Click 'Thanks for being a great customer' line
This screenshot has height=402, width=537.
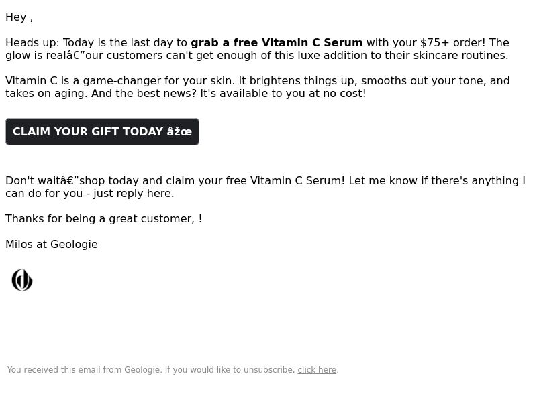[103, 219]
